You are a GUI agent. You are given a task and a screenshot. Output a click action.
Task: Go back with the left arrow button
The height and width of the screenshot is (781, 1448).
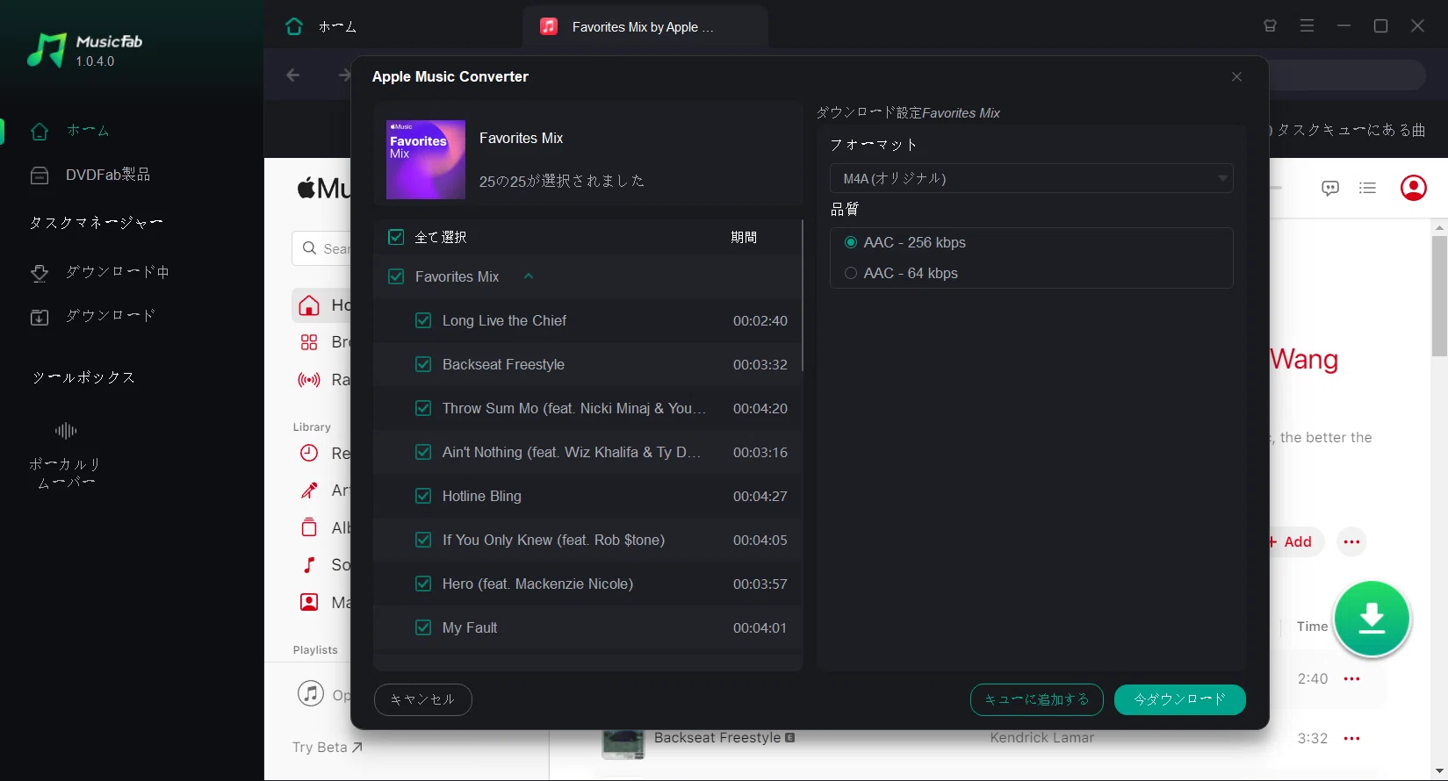293,75
